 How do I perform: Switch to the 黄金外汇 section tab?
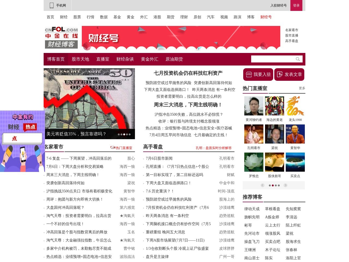coord(149,59)
